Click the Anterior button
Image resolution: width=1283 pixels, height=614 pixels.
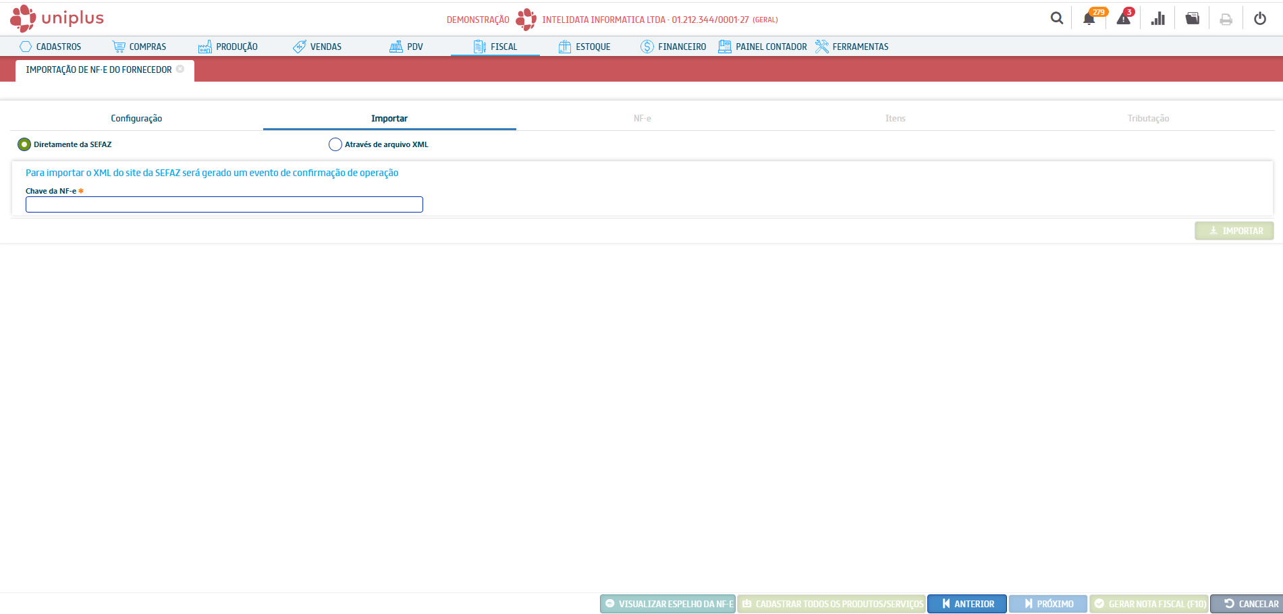(966, 604)
